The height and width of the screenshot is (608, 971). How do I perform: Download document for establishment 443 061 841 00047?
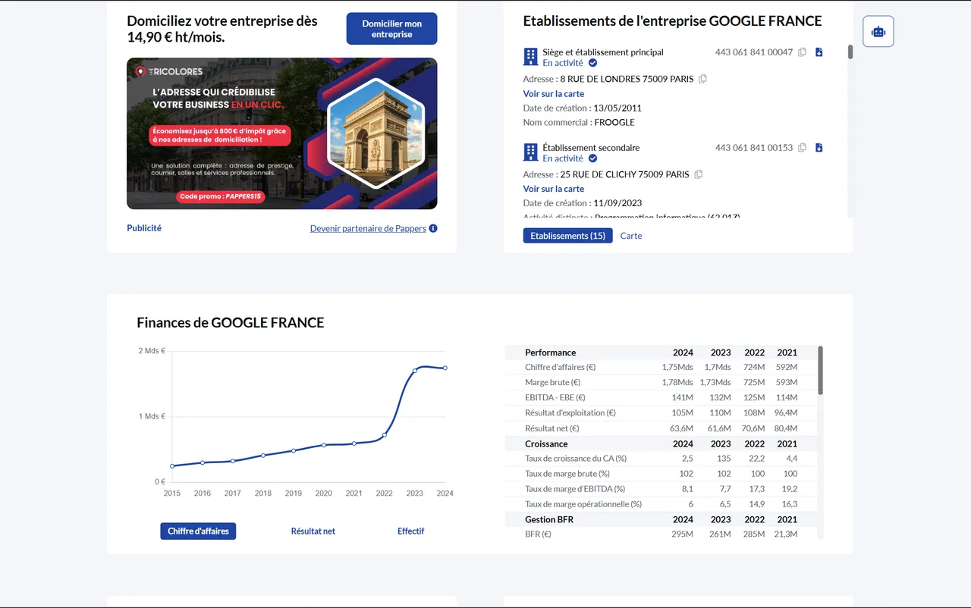pyautogui.click(x=819, y=52)
